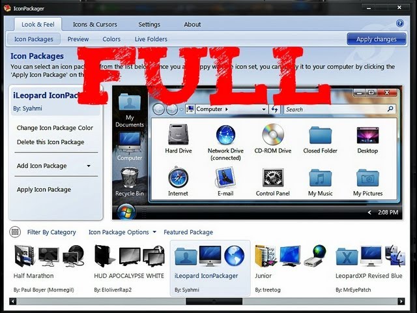
Task: Click the Featured Package link
Action: [188, 232]
